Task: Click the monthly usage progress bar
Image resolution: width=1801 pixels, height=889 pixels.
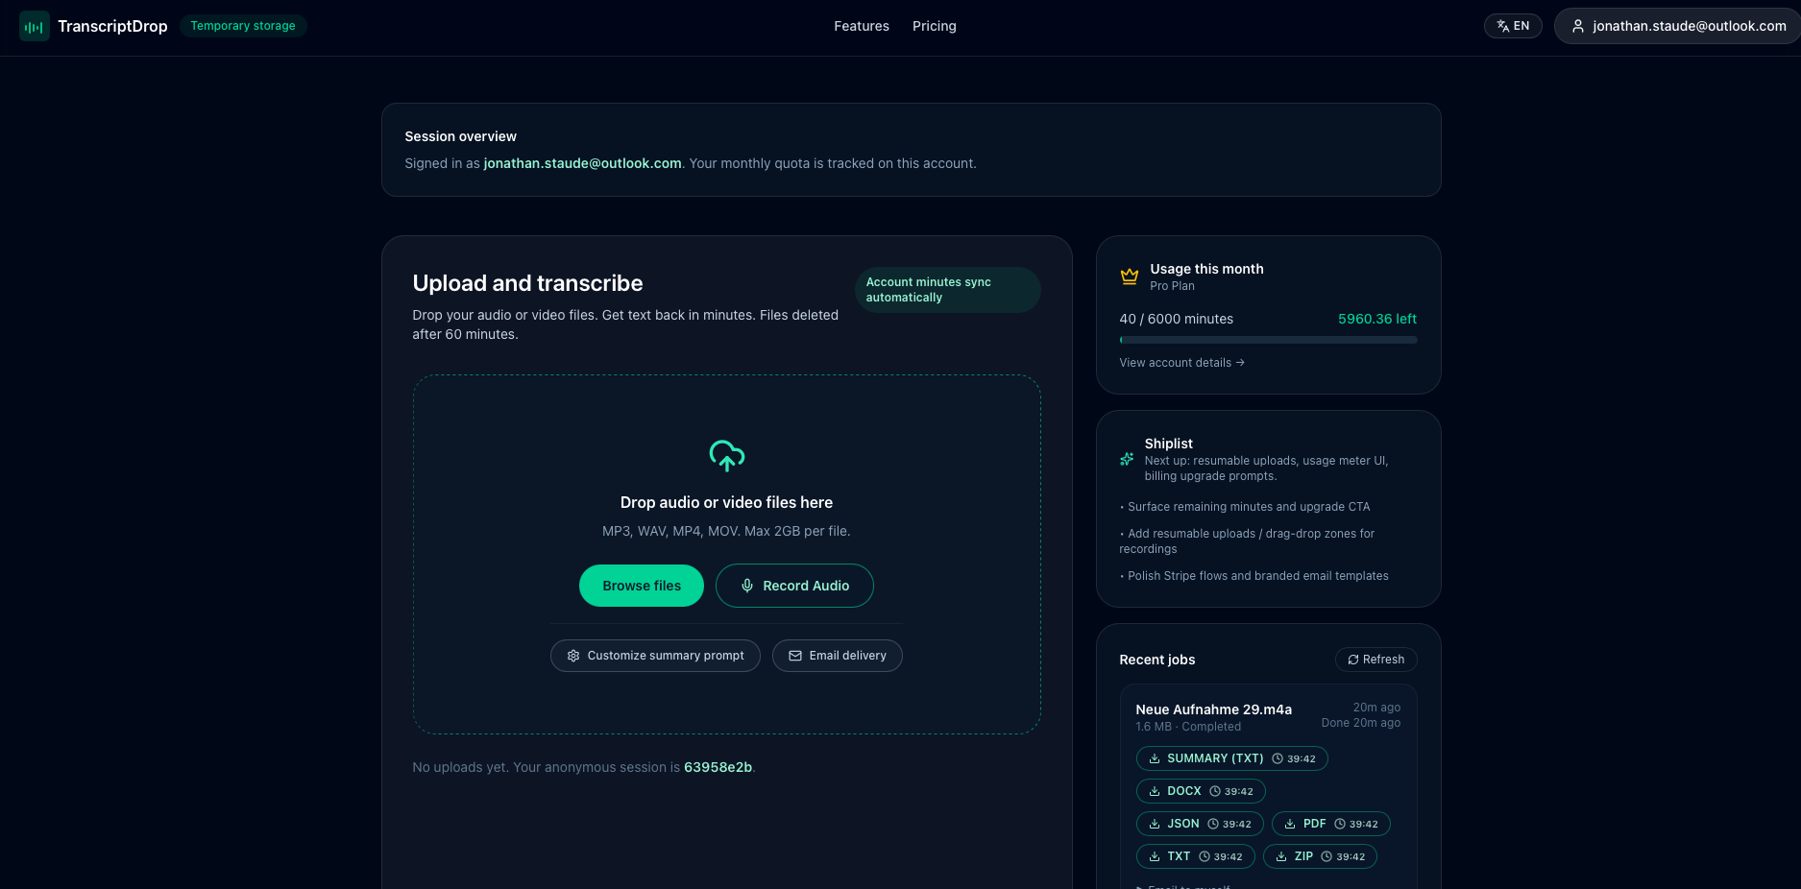Action: (x=1268, y=340)
